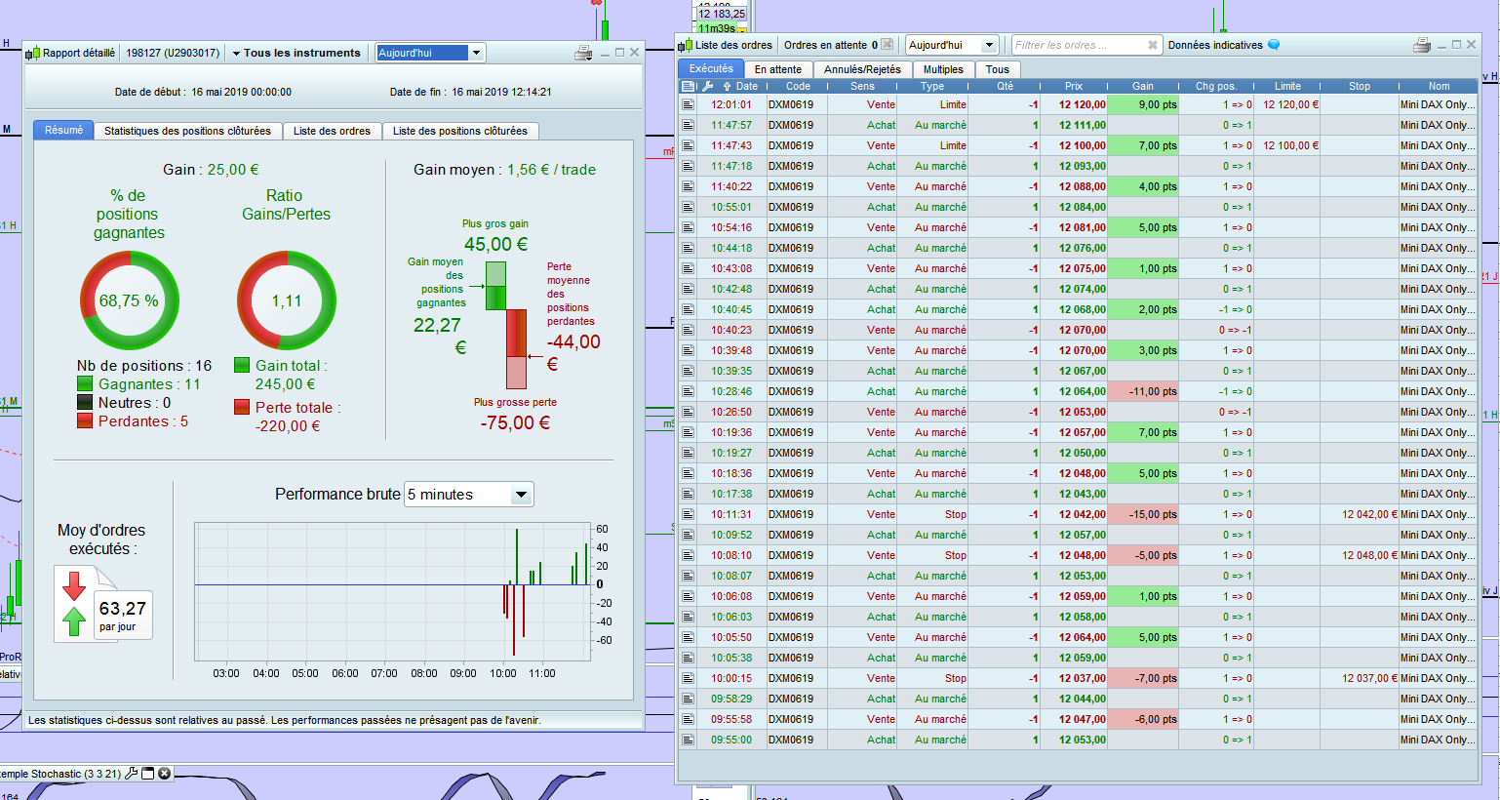1500x800 pixels.
Task: Open the Performance brute 5 minutes dropdown
Action: click(x=469, y=495)
